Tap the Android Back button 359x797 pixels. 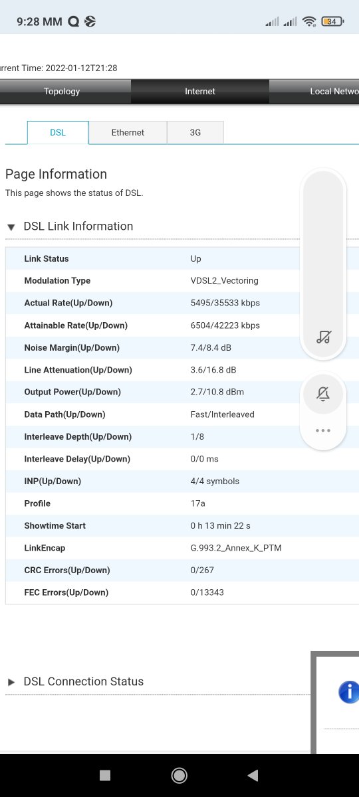click(x=252, y=775)
